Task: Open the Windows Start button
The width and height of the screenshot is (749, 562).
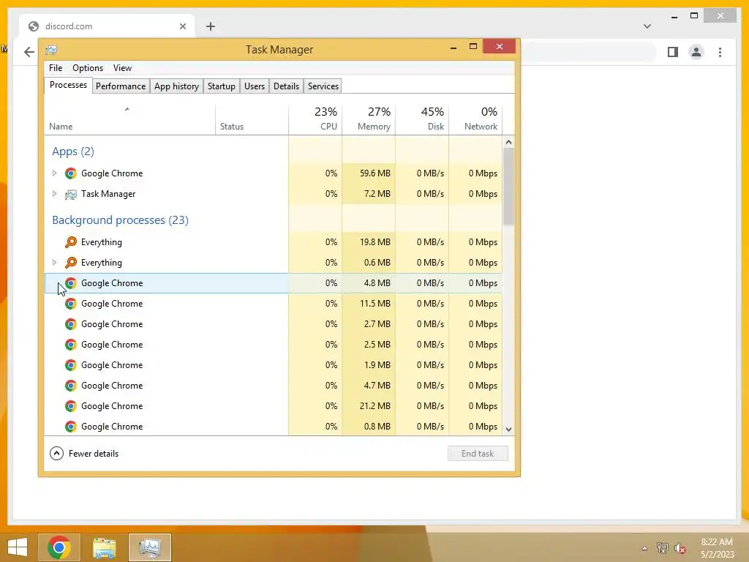Action: tap(18, 547)
